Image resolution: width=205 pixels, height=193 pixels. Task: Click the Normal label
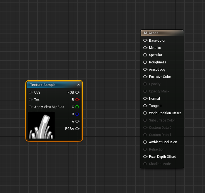154,99
